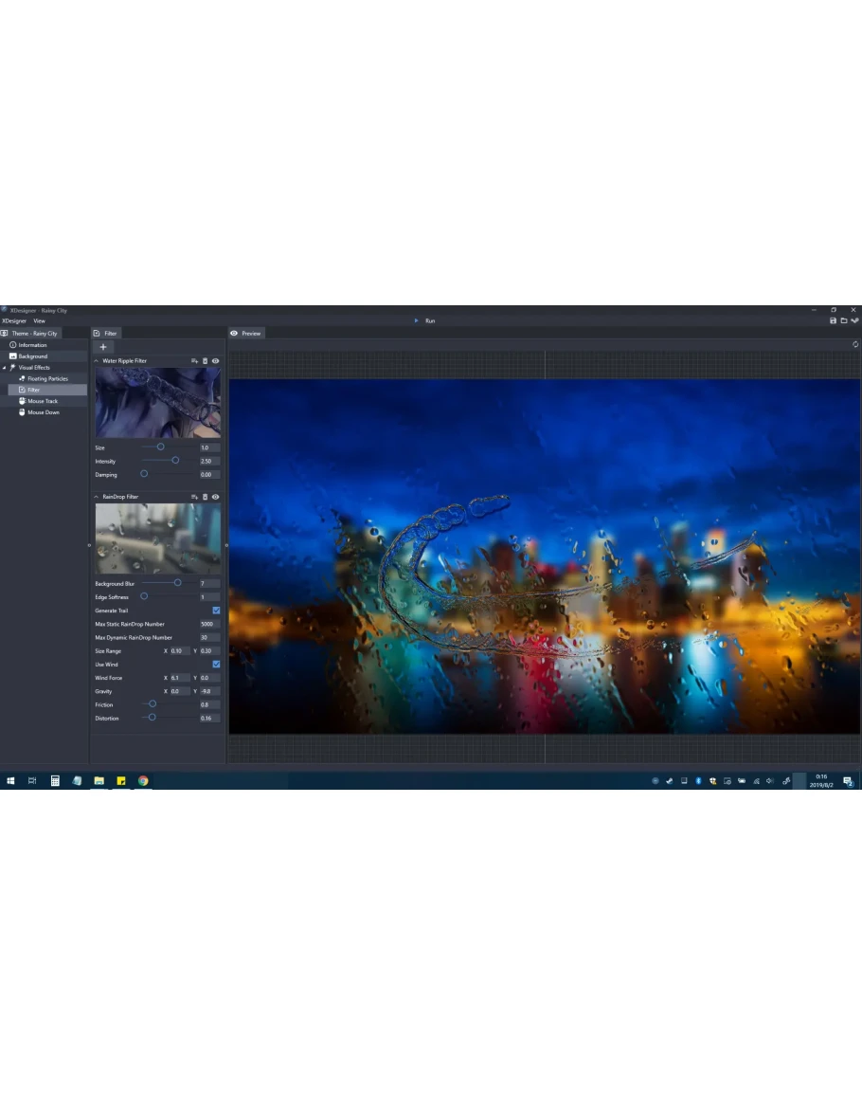This screenshot has height=1095, width=862.
Task: Open Chrome from the Windows taskbar
Action: coord(143,781)
